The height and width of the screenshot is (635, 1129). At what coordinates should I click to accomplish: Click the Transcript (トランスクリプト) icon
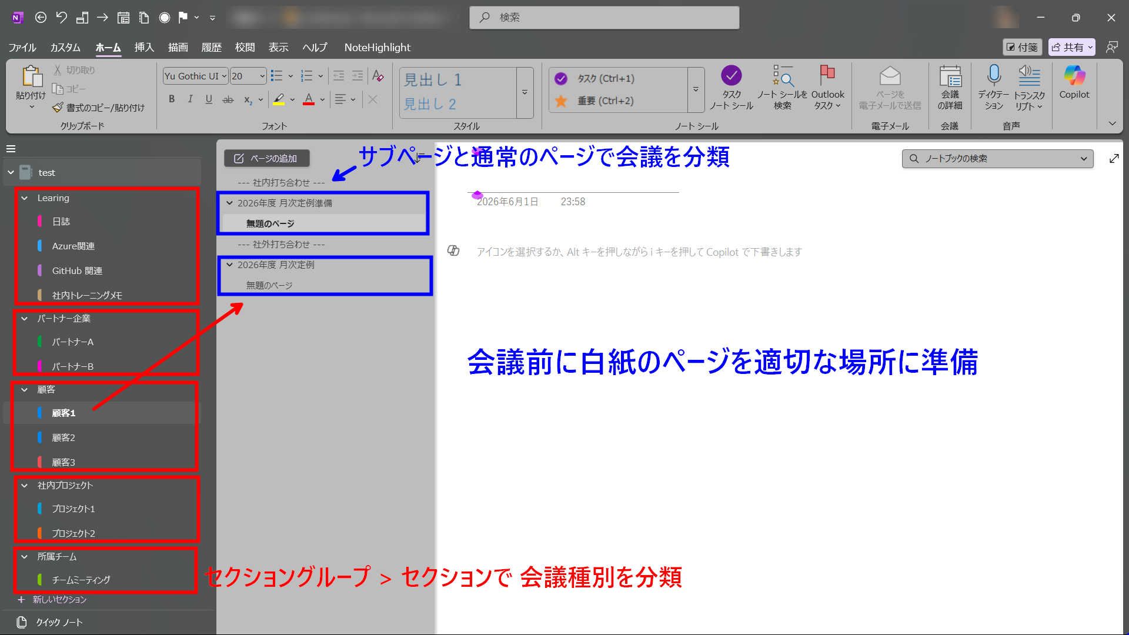1029,76
